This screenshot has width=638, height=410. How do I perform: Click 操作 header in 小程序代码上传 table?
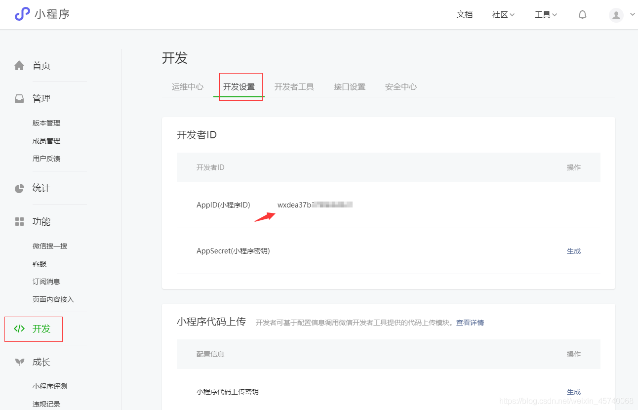click(574, 354)
